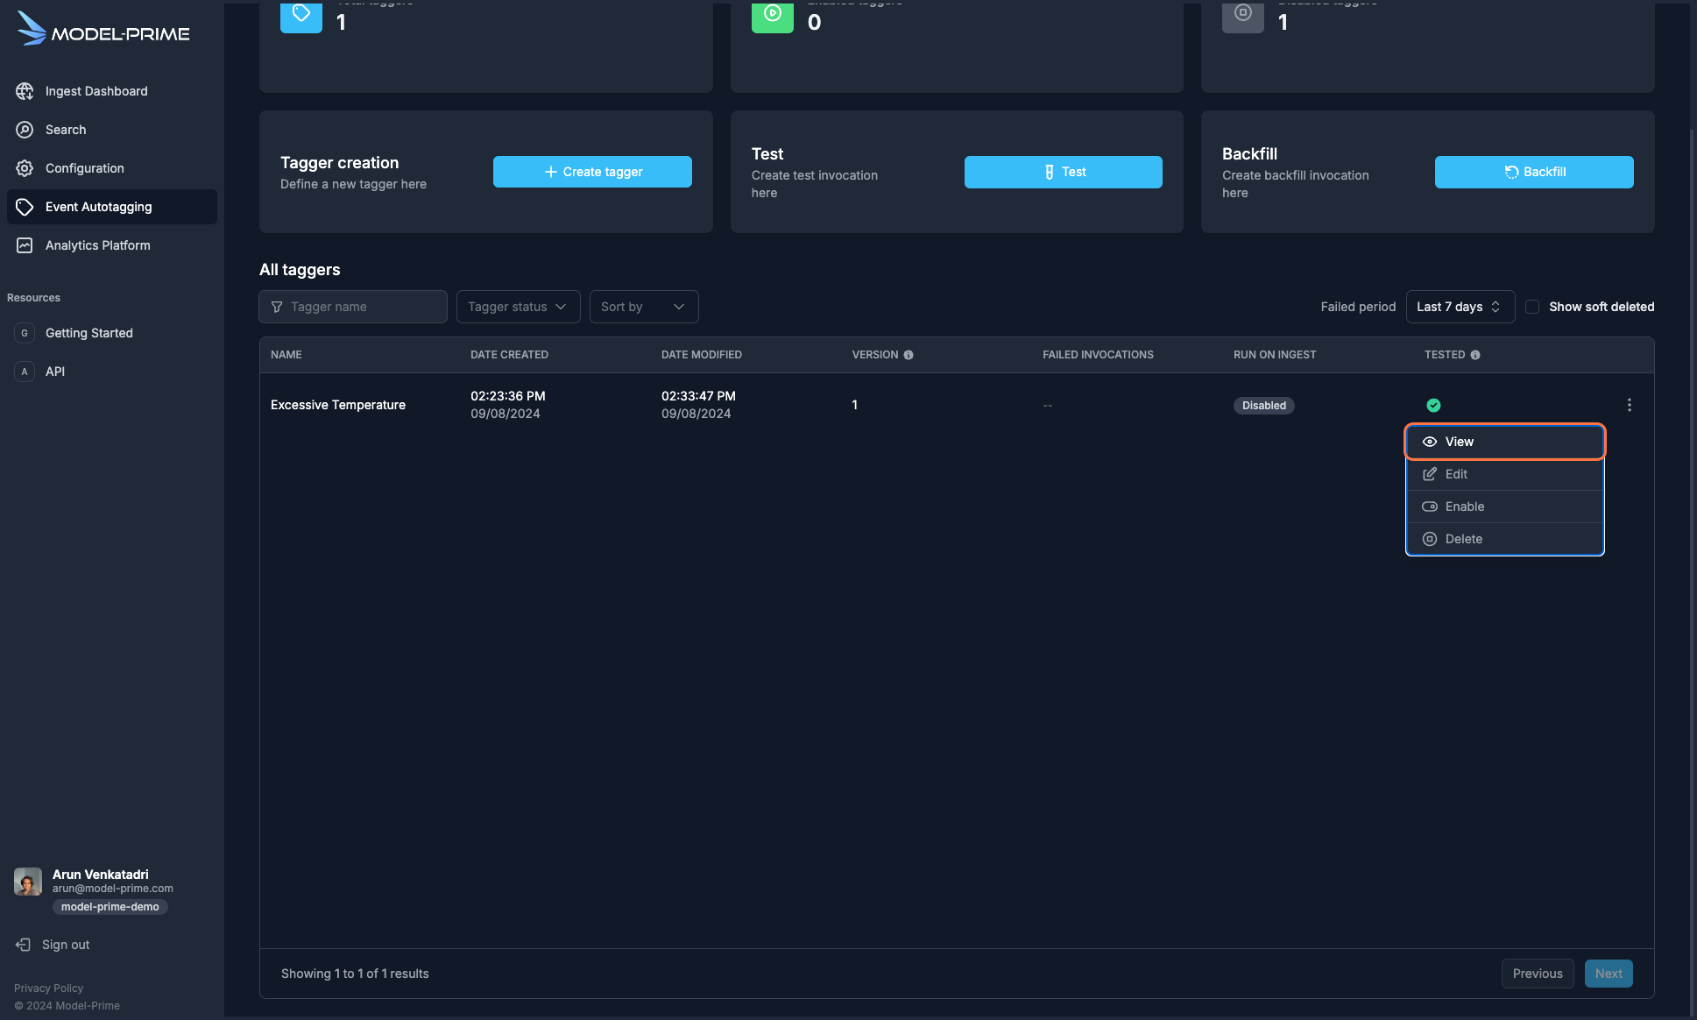
Task: Click the Disabled taggers grey stop icon
Action: [x=1243, y=15]
